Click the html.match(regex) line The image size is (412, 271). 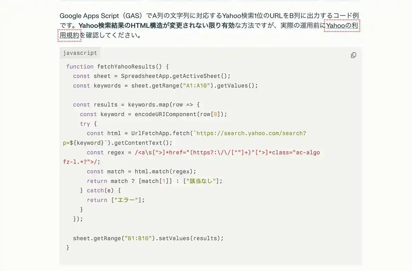coord(141,171)
